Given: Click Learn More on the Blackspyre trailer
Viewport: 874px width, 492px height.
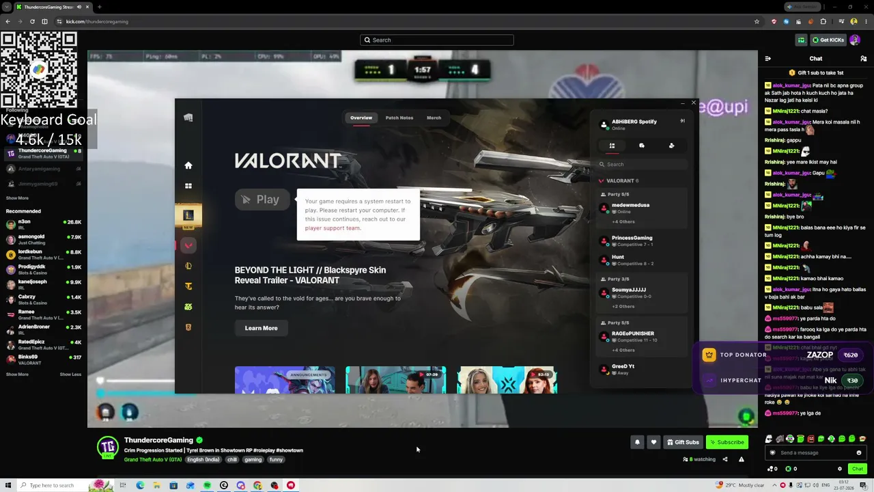Looking at the screenshot, I should (261, 328).
